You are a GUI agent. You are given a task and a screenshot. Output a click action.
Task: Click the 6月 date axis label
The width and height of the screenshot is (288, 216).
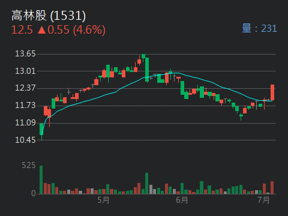(x=182, y=200)
